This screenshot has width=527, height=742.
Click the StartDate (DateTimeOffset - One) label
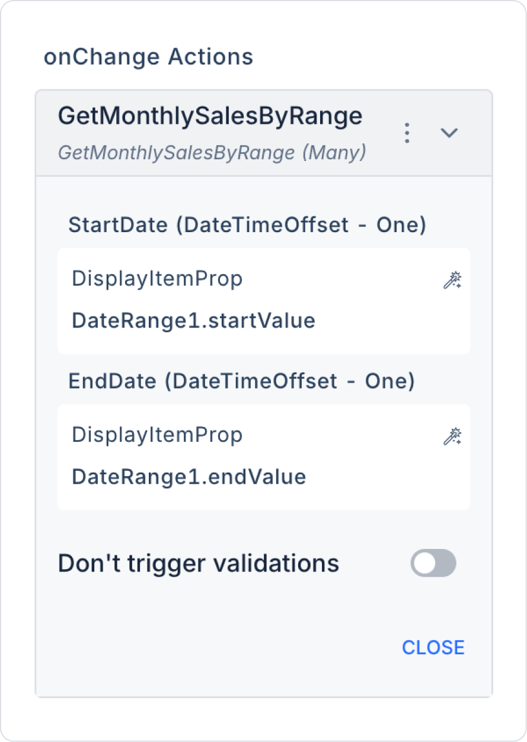point(247,225)
